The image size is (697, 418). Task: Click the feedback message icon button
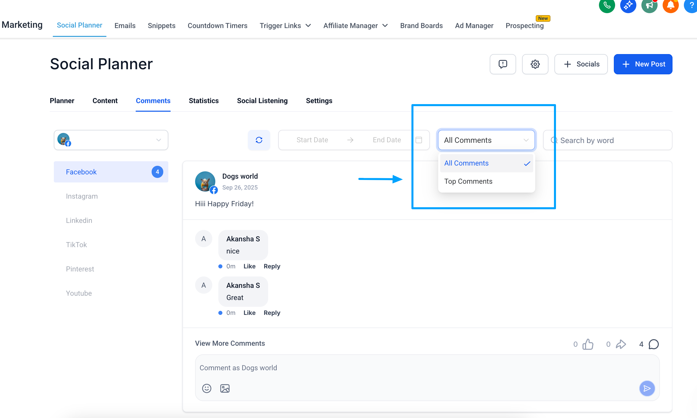coord(502,64)
